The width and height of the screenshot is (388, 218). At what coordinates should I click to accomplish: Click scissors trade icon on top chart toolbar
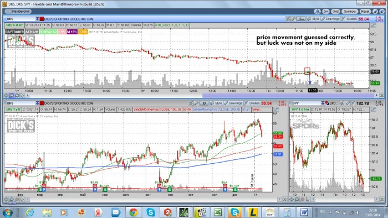click(288, 19)
